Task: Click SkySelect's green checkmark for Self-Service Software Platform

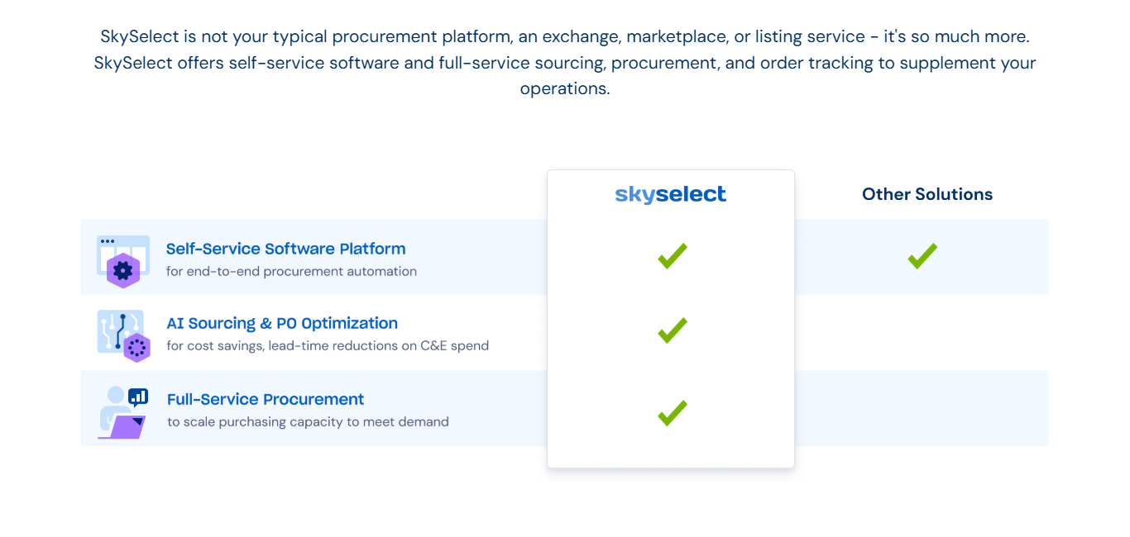Action: click(672, 256)
